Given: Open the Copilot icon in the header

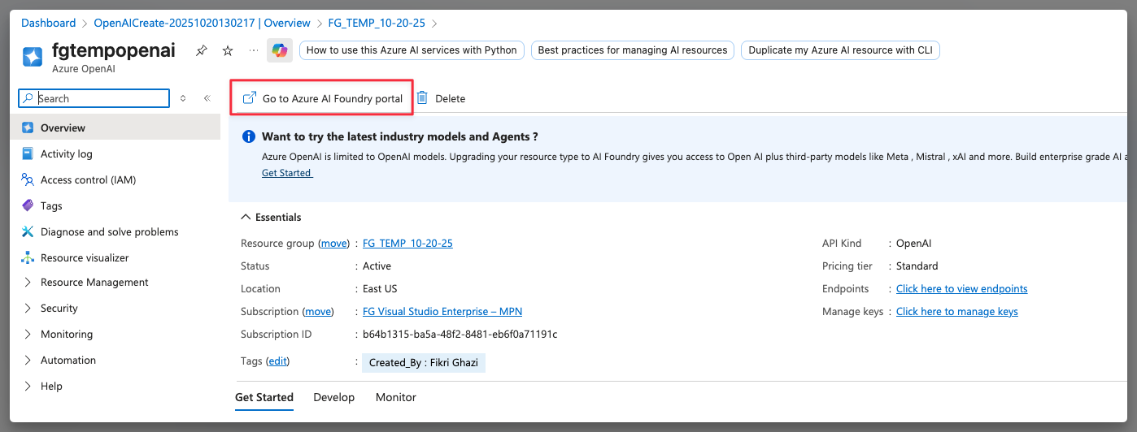Looking at the screenshot, I should point(280,50).
